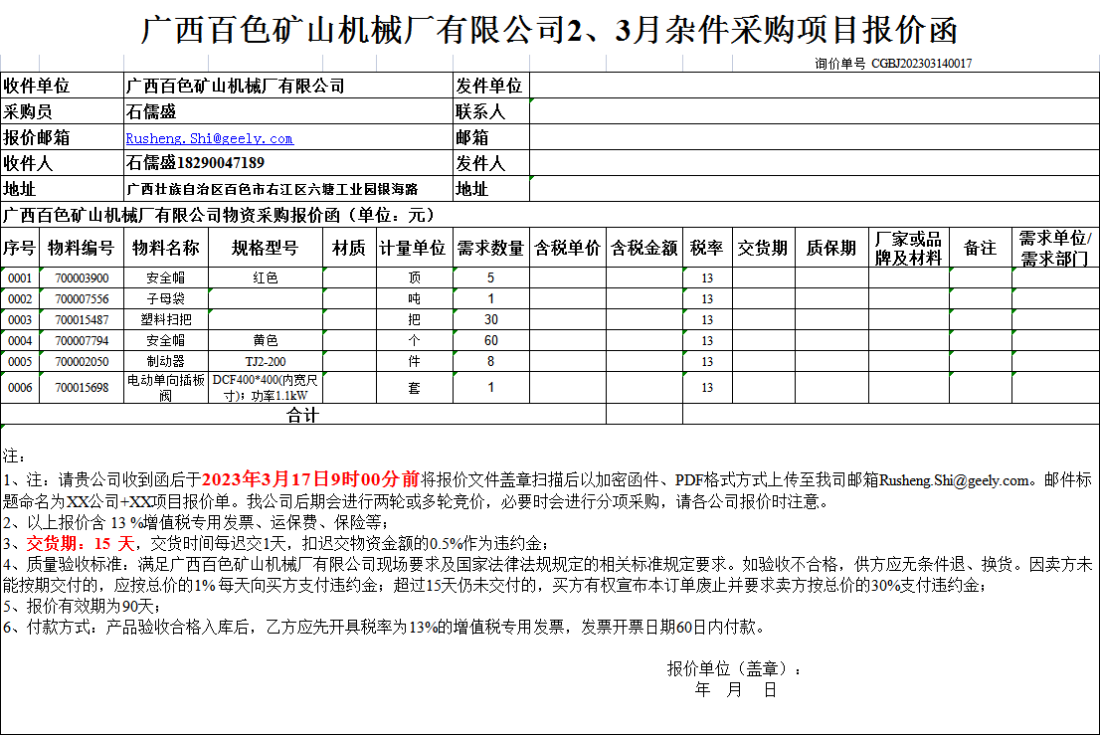Select the 红色 specification cell
Viewport: 1100px width, 735px height.
pyautogui.click(x=266, y=277)
